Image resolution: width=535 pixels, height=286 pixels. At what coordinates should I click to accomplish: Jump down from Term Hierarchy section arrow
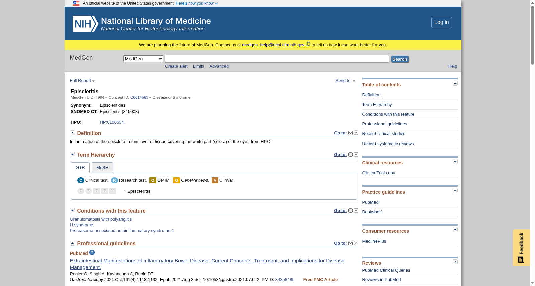click(x=350, y=154)
